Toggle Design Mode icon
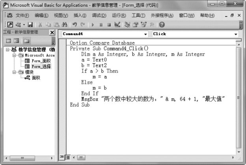Viewport: 246px width, 165px height. tap(117, 24)
